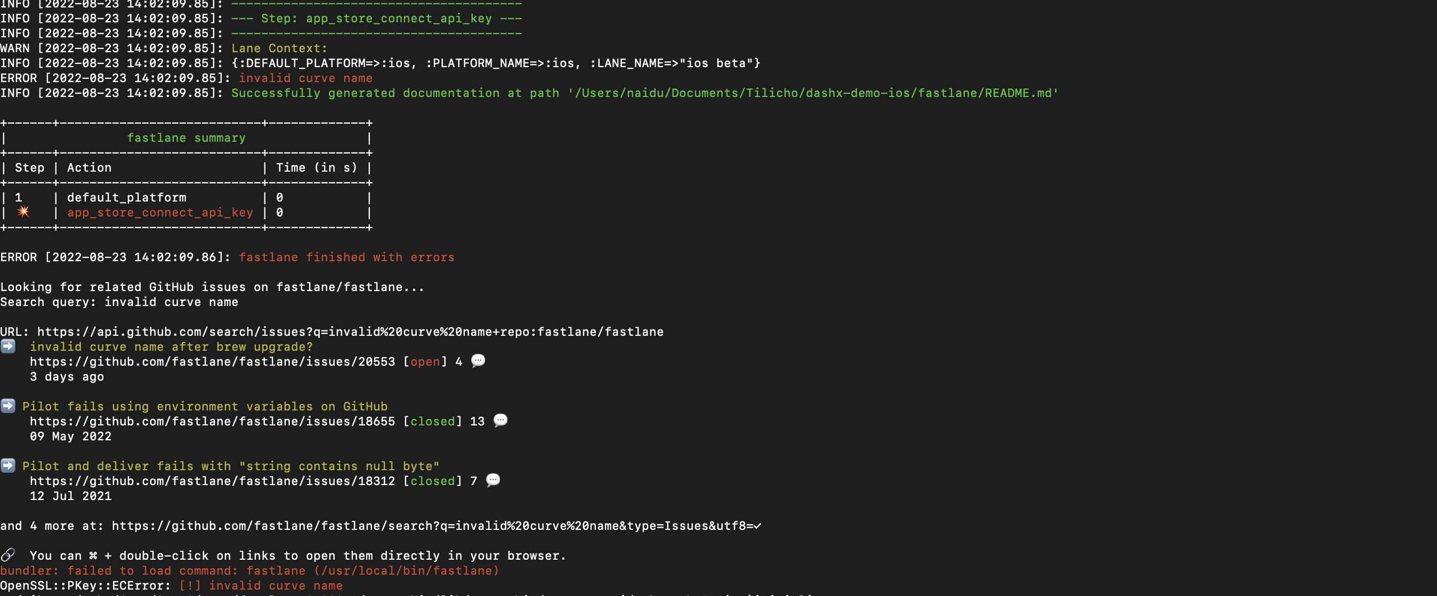Click the blue arrow icon beside issue 20553
This screenshot has height=596, width=1437.
(x=8, y=346)
